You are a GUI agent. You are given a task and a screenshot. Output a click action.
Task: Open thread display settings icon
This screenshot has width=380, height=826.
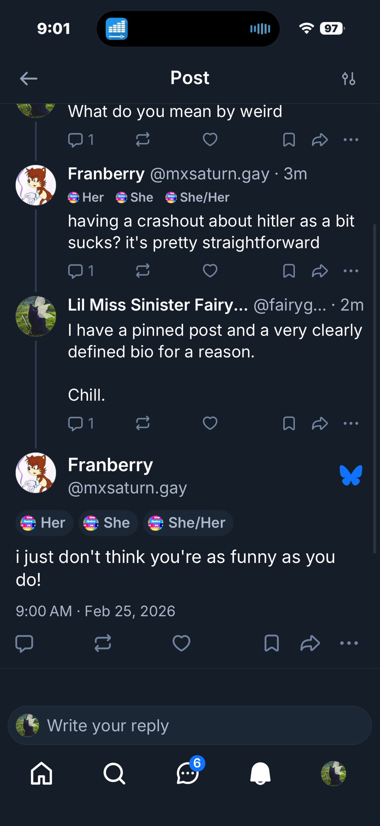coord(348,78)
